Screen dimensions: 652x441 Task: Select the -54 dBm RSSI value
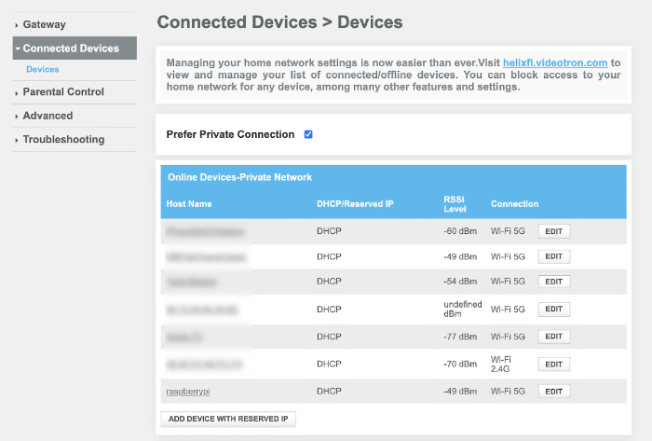[460, 282]
